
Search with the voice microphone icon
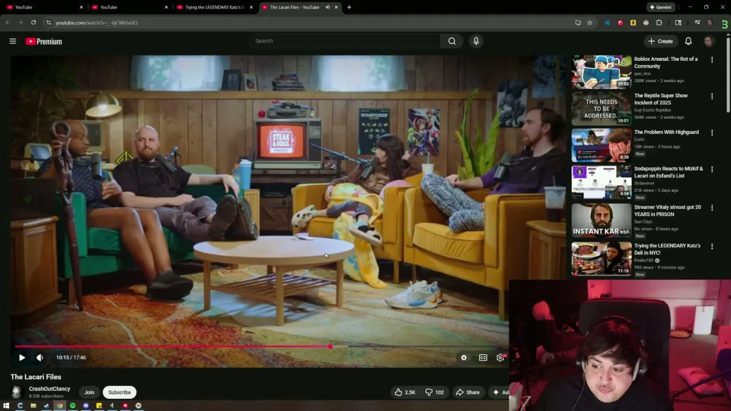(x=476, y=41)
